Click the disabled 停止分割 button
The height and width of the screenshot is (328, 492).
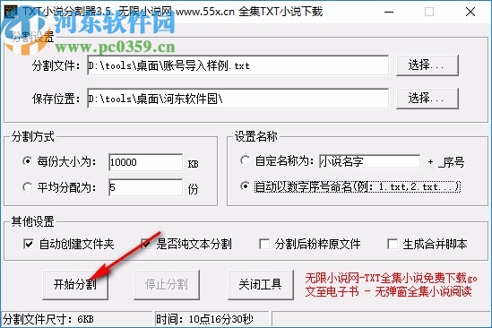coord(167,284)
